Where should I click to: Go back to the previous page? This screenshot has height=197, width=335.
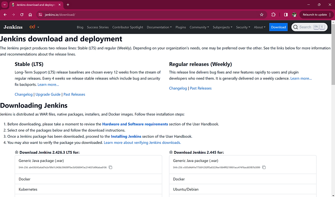[5, 15]
